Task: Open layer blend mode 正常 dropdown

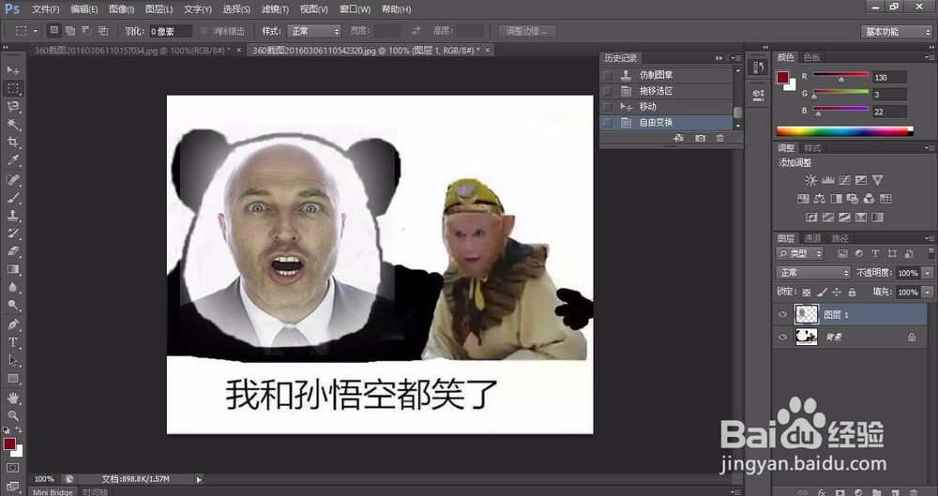Action: click(x=813, y=273)
